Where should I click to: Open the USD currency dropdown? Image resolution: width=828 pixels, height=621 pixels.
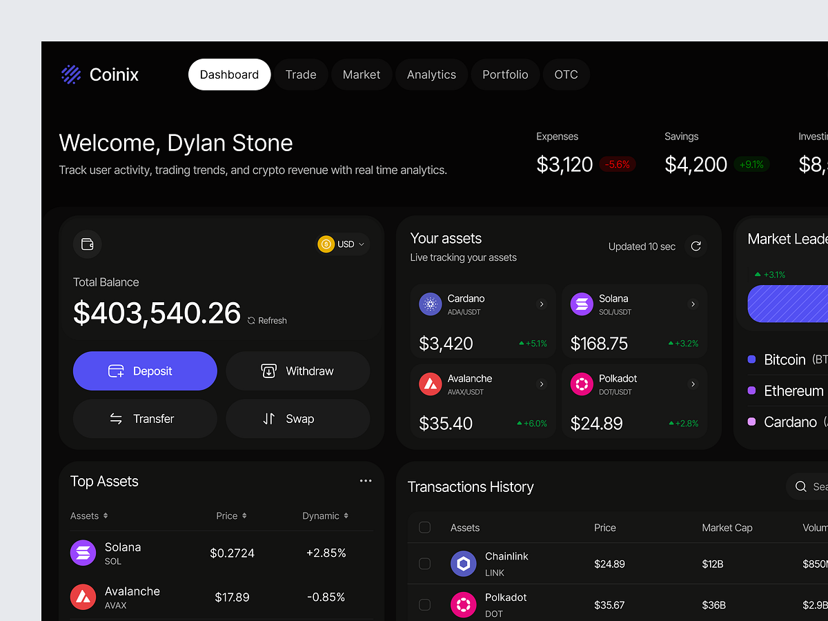[343, 244]
